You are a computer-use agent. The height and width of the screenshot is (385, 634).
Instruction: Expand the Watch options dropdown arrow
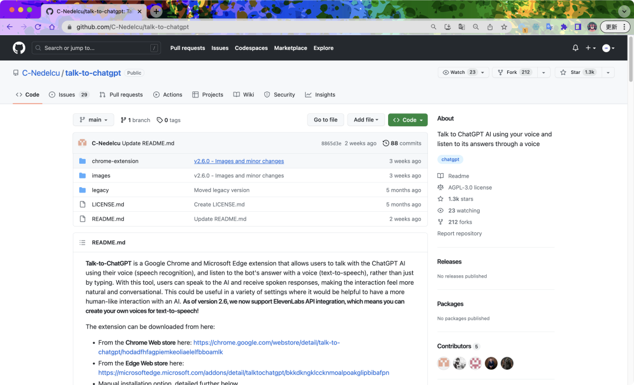pos(483,72)
